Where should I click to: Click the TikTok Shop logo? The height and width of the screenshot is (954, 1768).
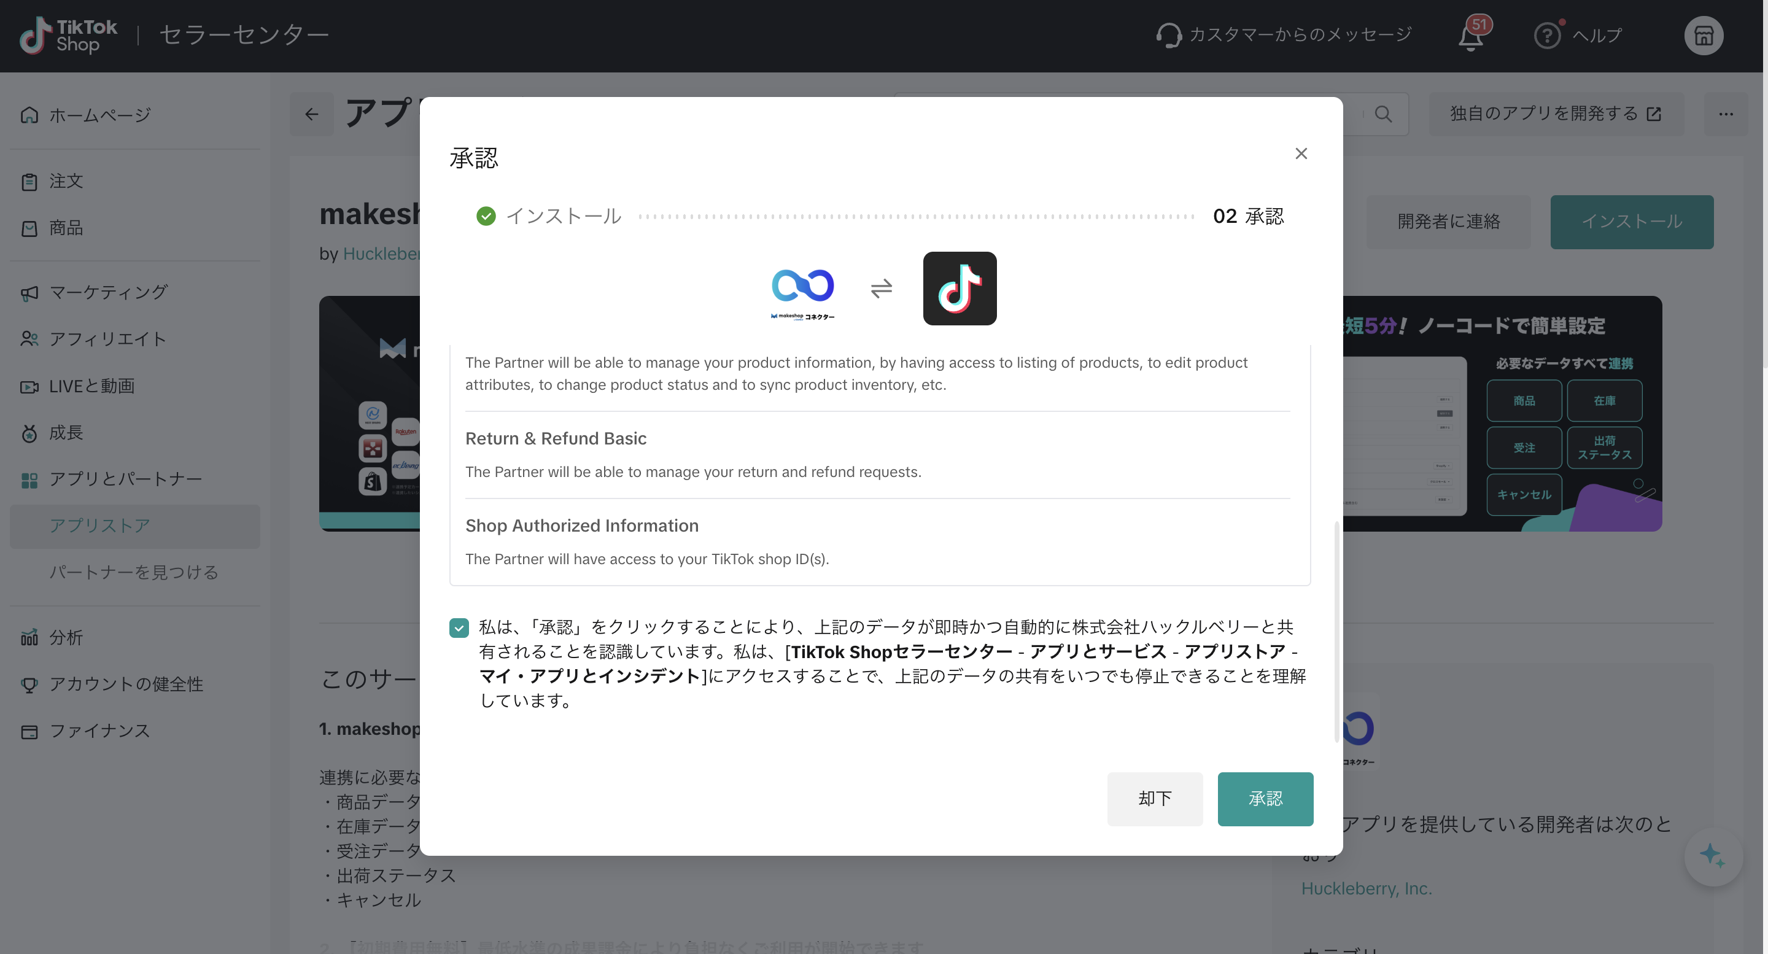click(x=69, y=36)
